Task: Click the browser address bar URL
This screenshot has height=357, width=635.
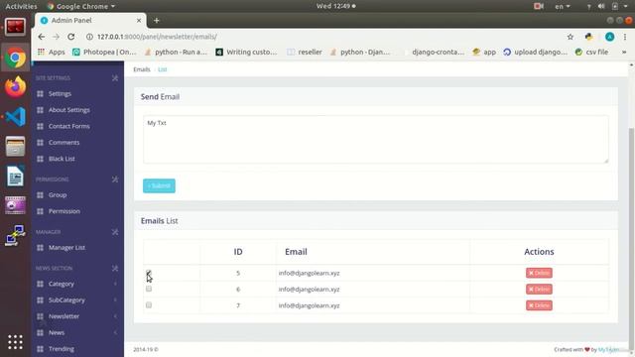Action: pos(157,37)
